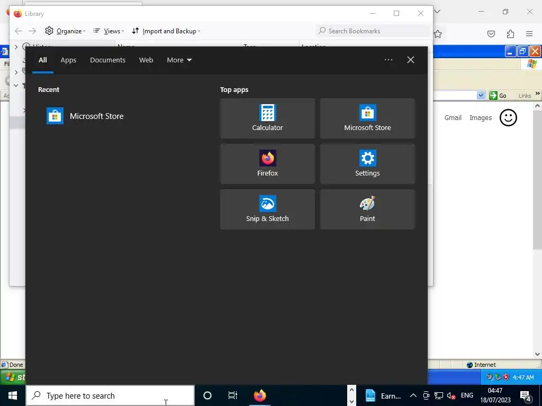Open Cortana circle on taskbar
The height and width of the screenshot is (406, 542).
[x=207, y=395]
